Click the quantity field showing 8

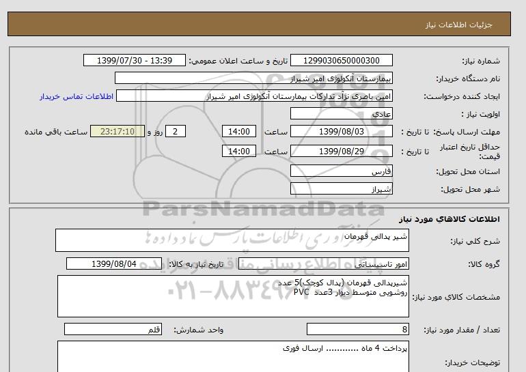tap(357, 330)
